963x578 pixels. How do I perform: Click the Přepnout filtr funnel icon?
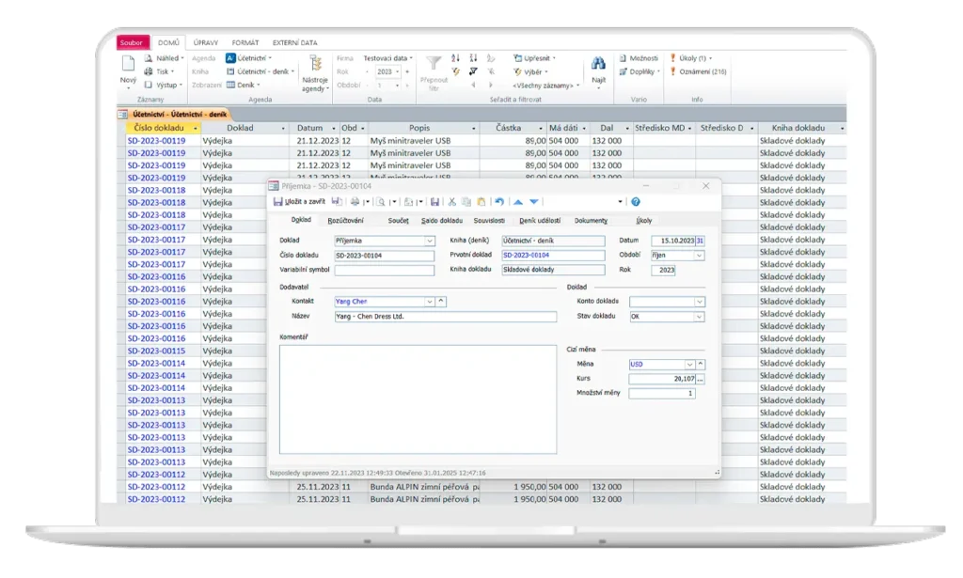pos(433,64)
